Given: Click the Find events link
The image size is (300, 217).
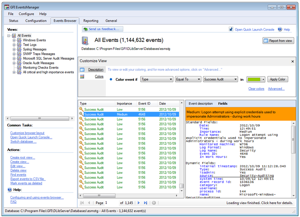Looking at the screenshot, I should pyautogui.click(x=18, y=174).
